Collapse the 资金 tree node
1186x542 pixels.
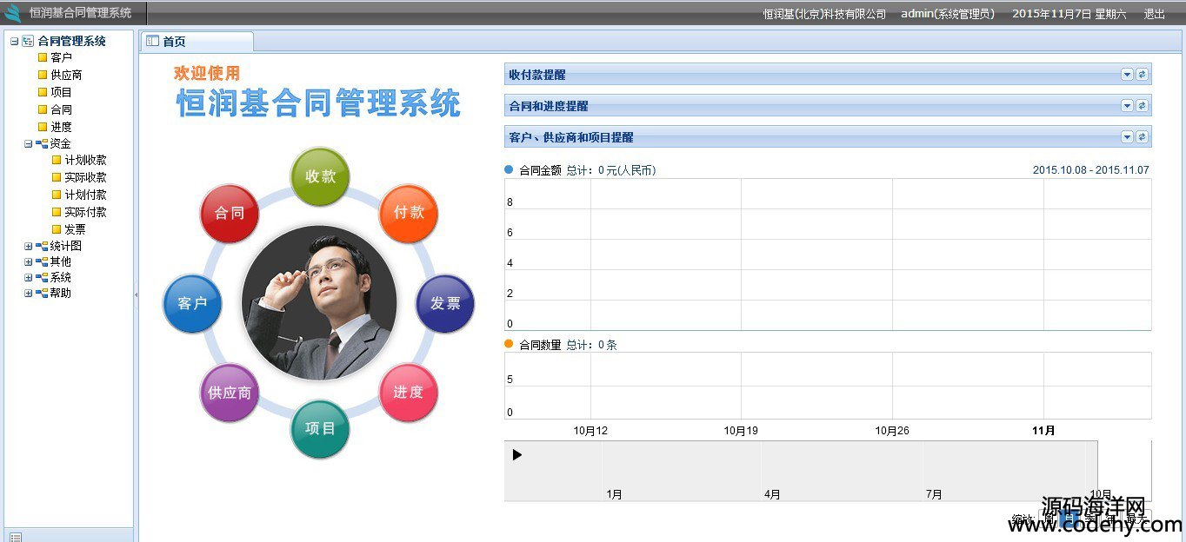coord(29,144)
